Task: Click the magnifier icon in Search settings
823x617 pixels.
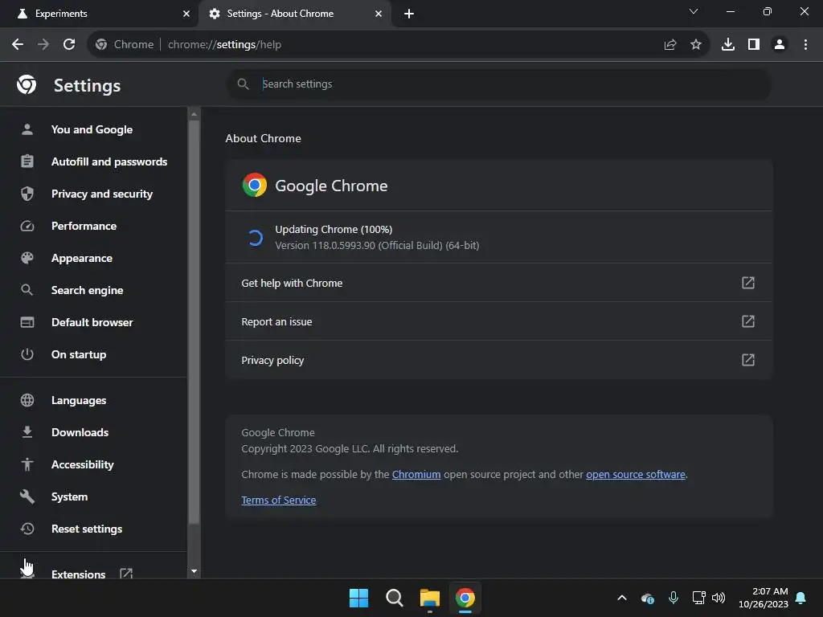Action: click(x=243, y=84)
